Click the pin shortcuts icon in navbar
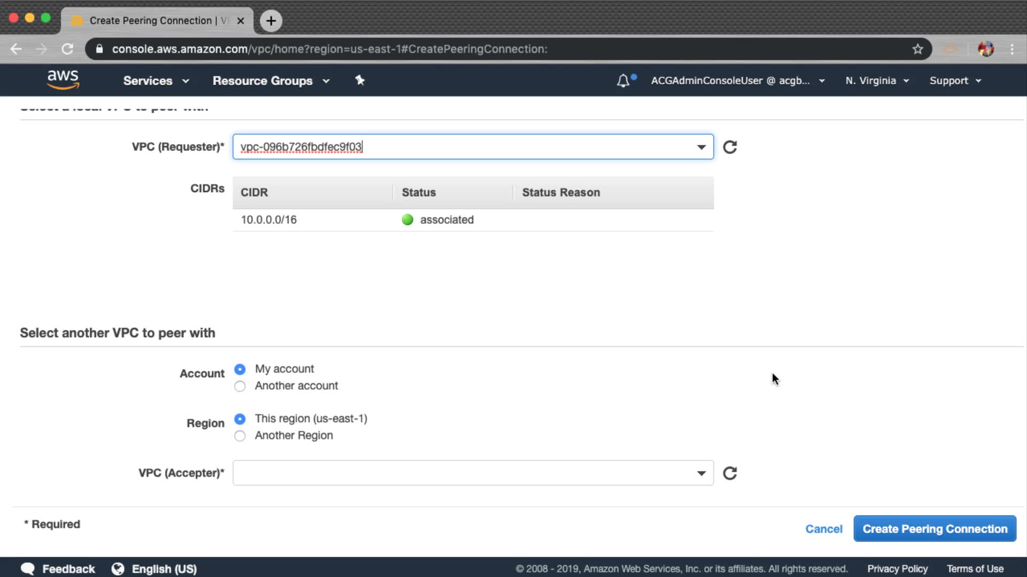This screenshot has width=1027, height=577. pos(360,80)
